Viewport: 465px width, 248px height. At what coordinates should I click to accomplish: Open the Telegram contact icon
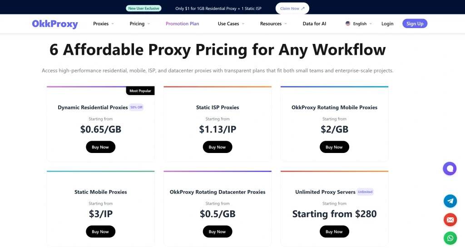(x=450, y=201)
